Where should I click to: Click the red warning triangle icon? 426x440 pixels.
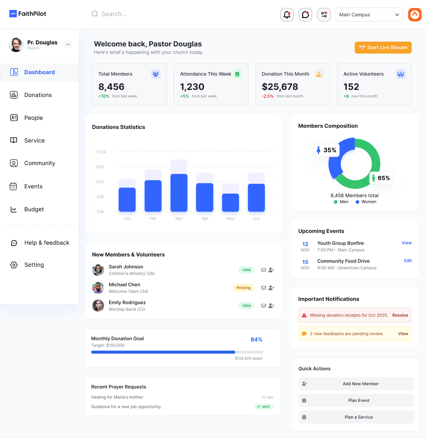click(304, 315)
